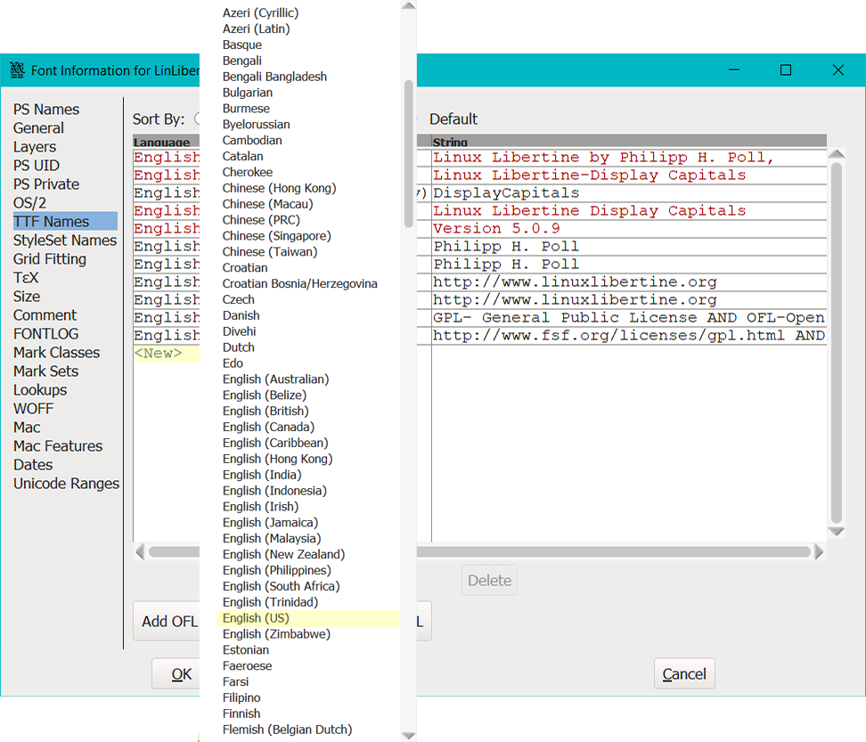This screenshot has height=742, width=866.
Task: Click the Delete button
Action: pos(489,580)
